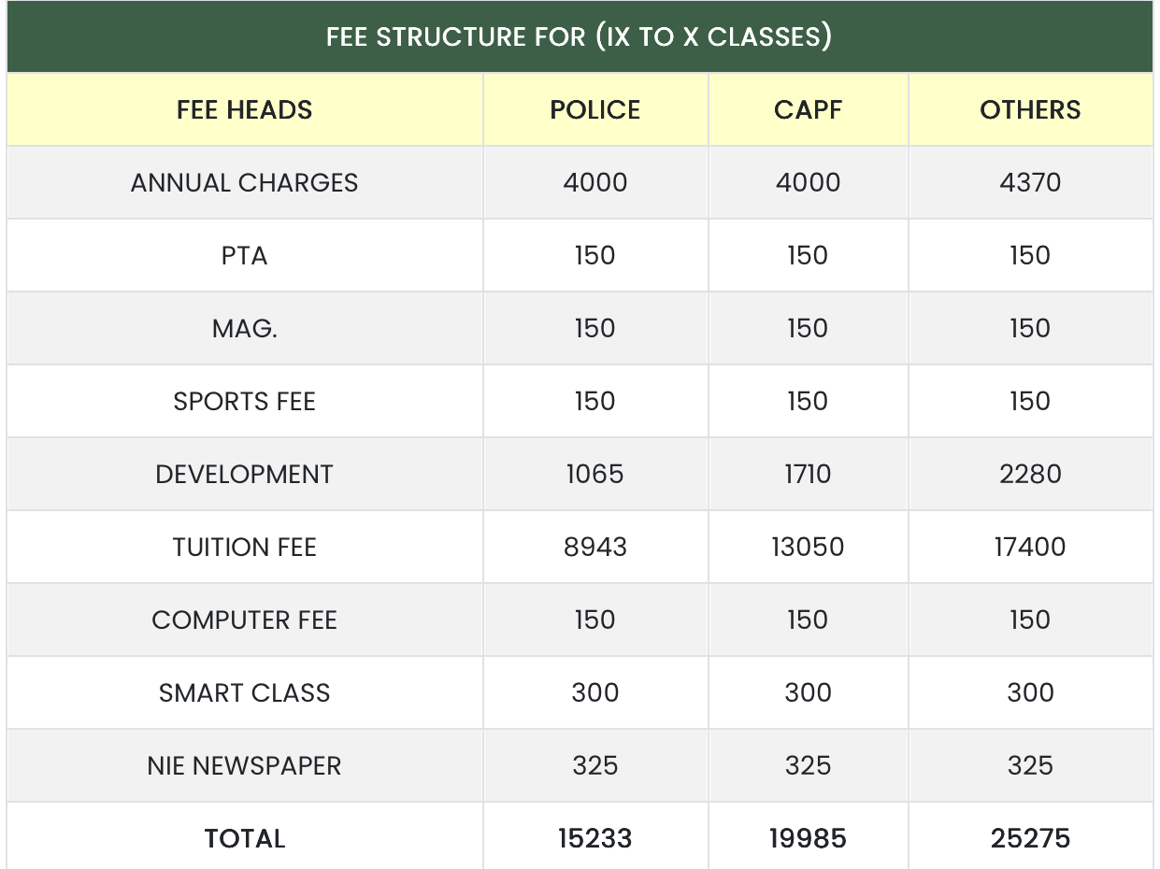This screenshot has width=1160, height=869.
Task: Click the DEVELOPMENT CAPF value 1710
Action: point(808,474)
